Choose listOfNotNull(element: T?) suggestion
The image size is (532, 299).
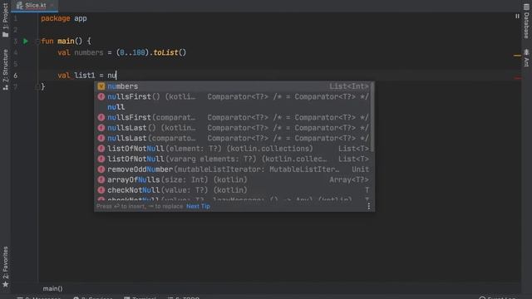pos(233,149)
